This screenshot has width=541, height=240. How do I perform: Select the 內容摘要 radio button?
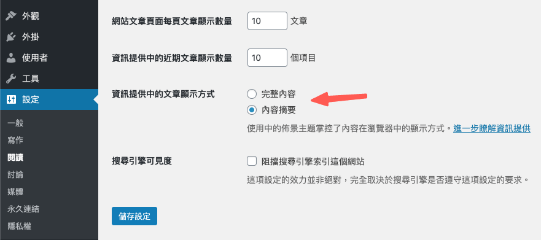coord(252,110)
